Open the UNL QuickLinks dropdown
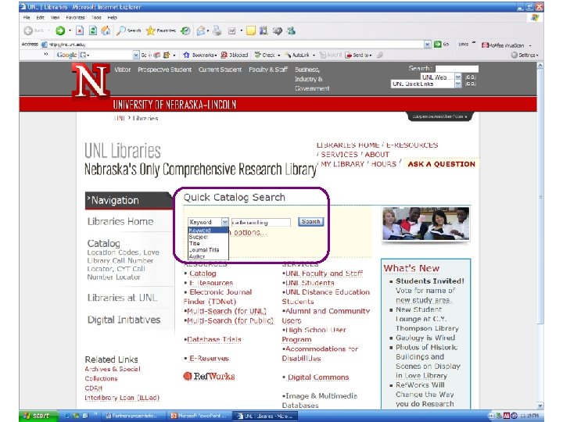The image size is (563, 422). tap(457, 84)
